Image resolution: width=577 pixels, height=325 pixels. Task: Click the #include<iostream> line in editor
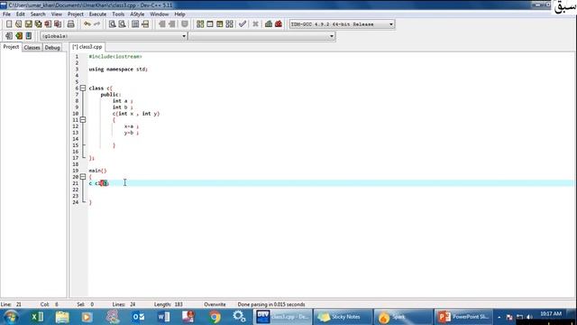[x=115, y=56]
